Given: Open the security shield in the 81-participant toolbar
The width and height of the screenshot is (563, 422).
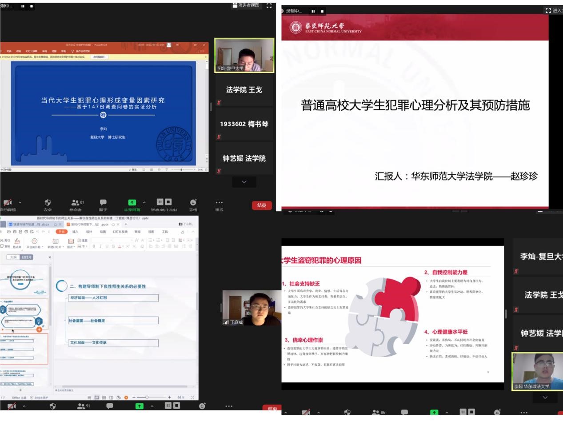Looking at the screenshot, I should click(x=48, y=203).
